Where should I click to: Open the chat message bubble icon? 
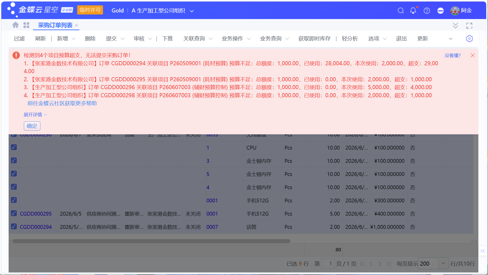[441, 11]
